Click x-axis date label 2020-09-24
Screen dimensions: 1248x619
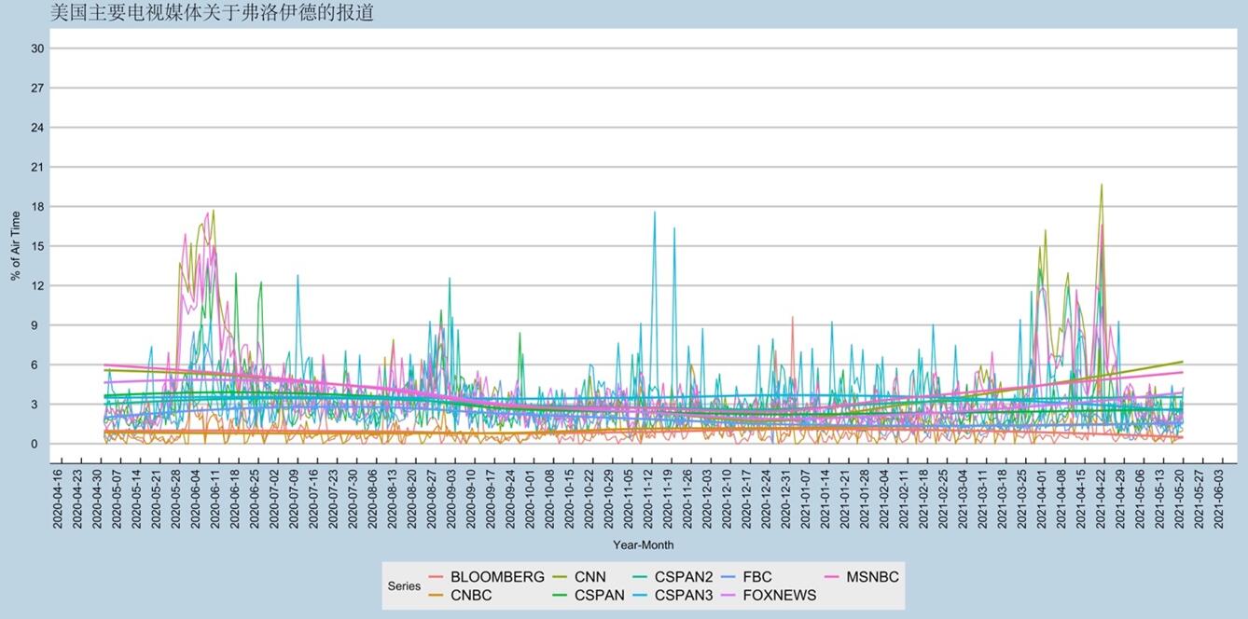tap(511, 499)
